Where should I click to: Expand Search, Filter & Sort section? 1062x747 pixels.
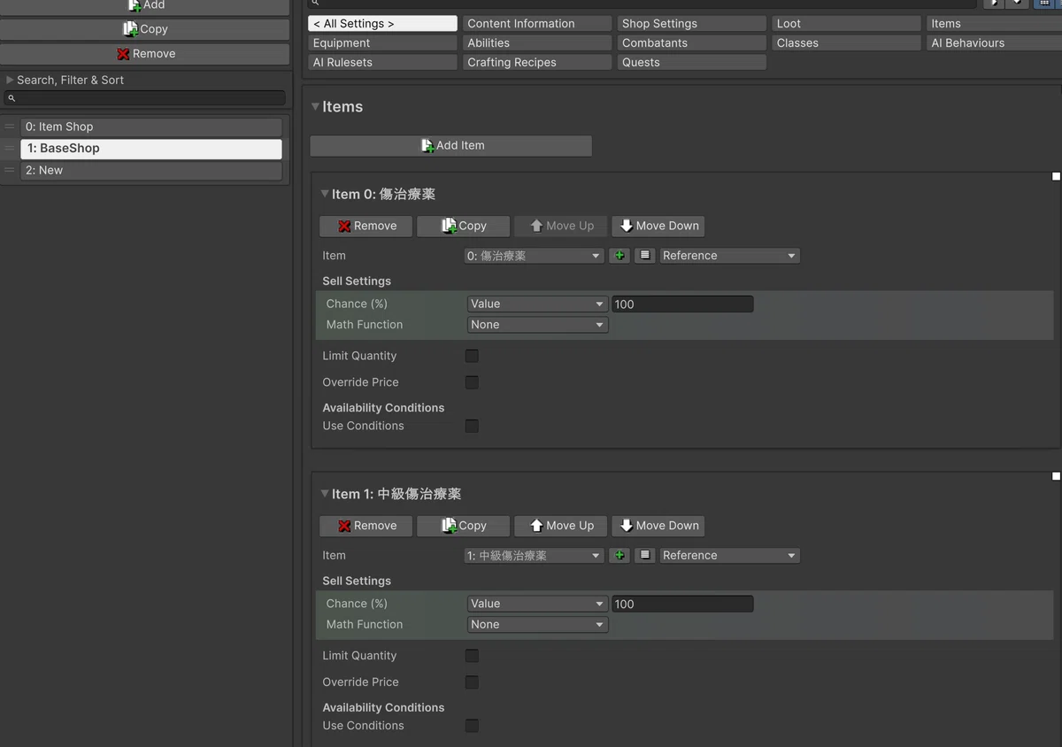(x=10, y=80)
